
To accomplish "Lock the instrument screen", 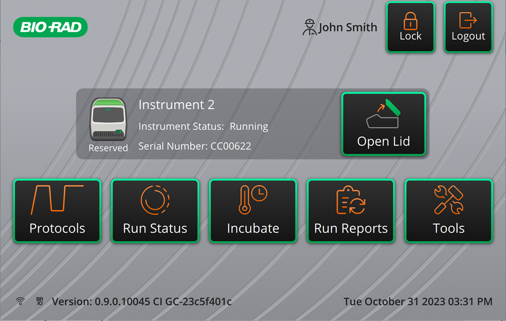I will [411, 27].
